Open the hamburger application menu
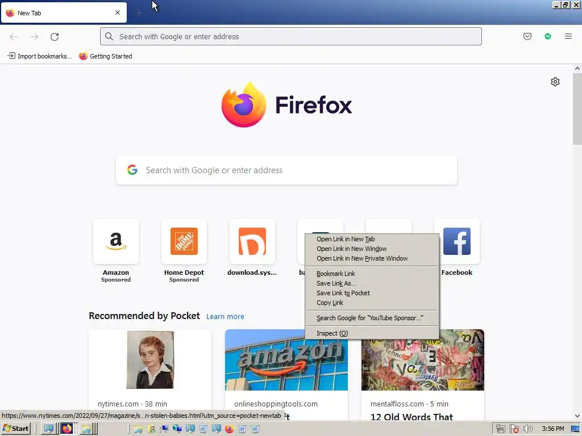The height and width of the screenshot is (436, 582). pos(568,36)
